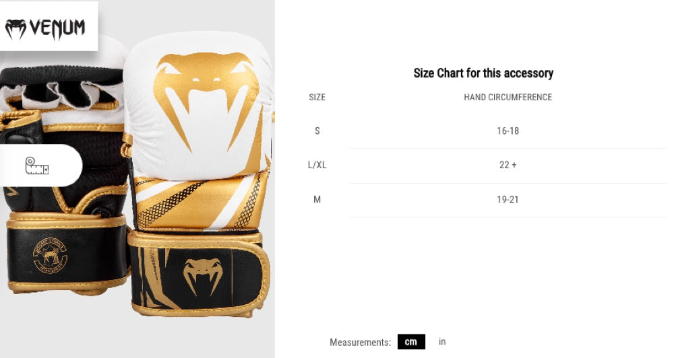
Task: Click the 22 + hand circumference value
Action: point(508,165)
